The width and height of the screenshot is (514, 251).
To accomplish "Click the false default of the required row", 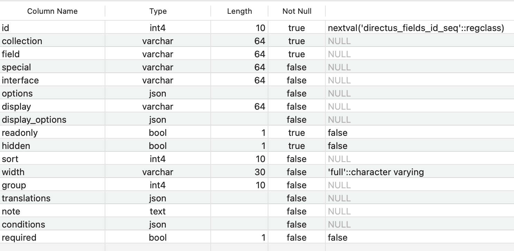I will click(x=338, y=237).
